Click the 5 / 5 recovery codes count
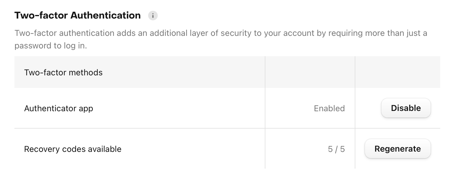Viewport: 457px width, 183px height. point(336,149)
